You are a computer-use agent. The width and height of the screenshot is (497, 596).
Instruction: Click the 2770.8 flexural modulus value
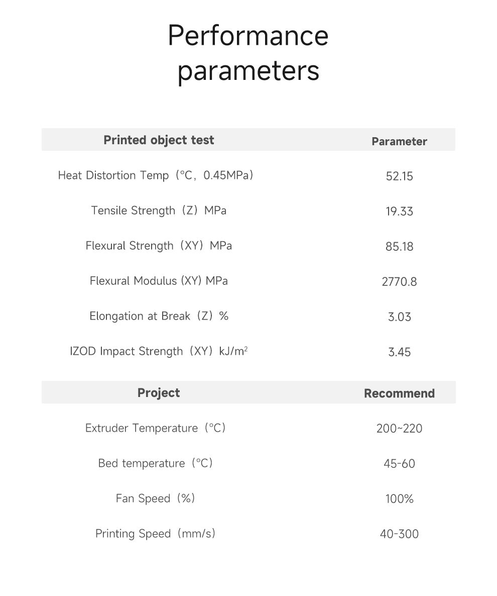[x=399, y=282]
